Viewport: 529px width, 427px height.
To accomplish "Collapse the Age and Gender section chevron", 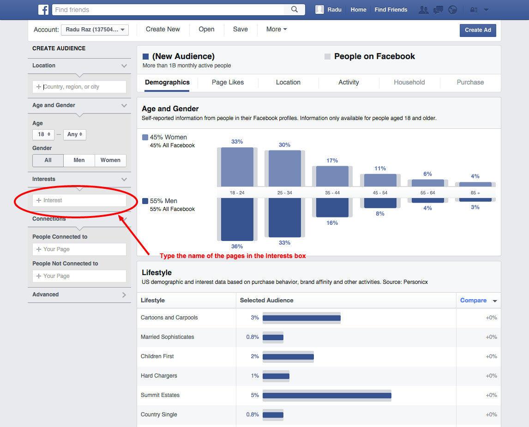I will 124,106.
